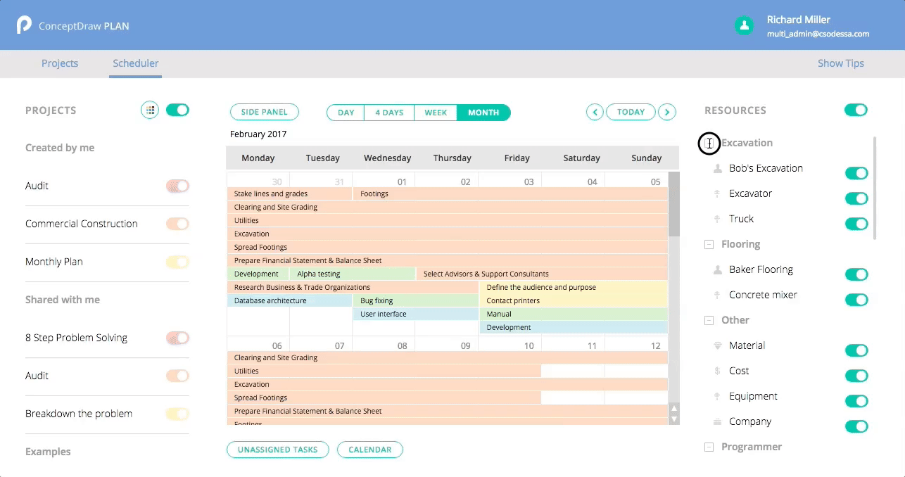
Task: Toggle all projects master switch
Action: click(177, 110)
